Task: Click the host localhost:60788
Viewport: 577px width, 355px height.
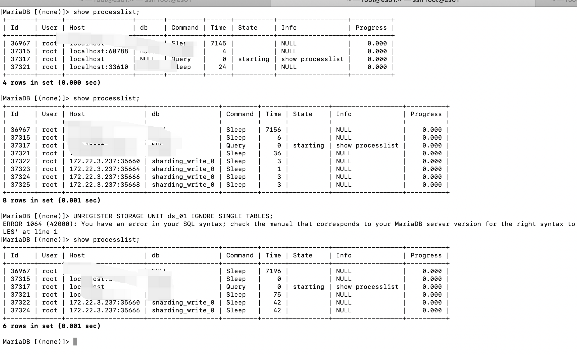Action: click(x=99, y=51)
